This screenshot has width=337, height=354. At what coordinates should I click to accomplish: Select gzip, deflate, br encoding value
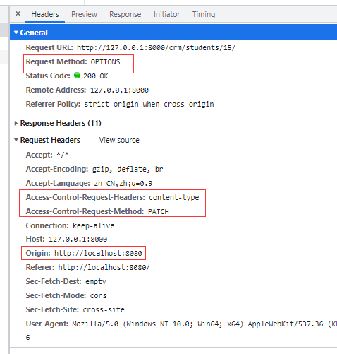[128, 169]
